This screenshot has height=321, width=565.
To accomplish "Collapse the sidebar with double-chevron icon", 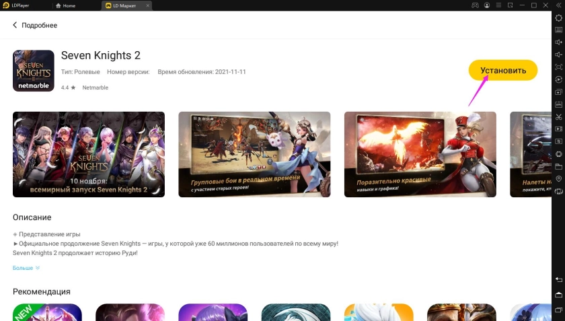I will (x=558, y=5).
